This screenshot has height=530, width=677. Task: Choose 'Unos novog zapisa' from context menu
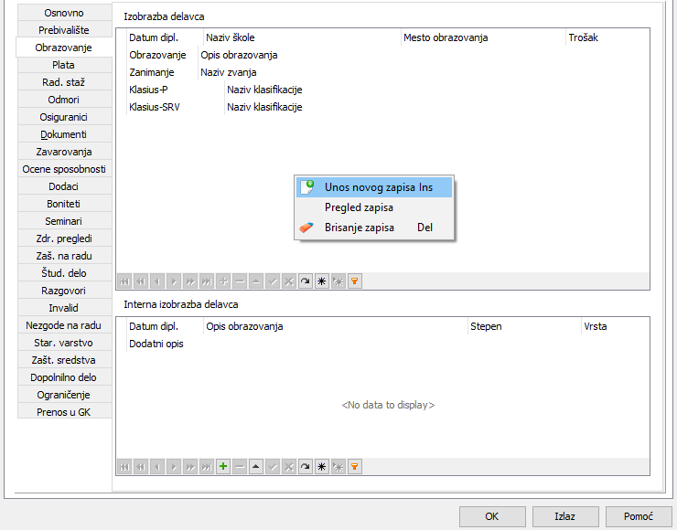tap(375, 187)
